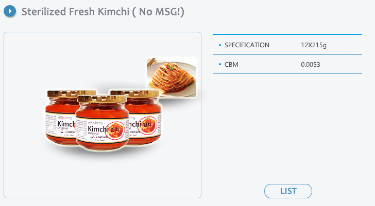
Task: Click the blue bullet beside SPECIFICATION
Action: [220, 45]
